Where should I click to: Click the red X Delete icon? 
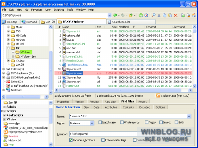(x=175, y=15)
